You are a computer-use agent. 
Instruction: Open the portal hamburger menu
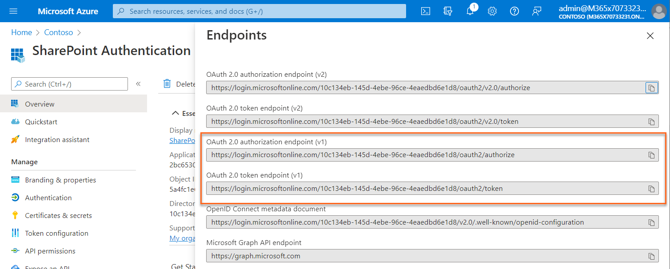point(13,11)
